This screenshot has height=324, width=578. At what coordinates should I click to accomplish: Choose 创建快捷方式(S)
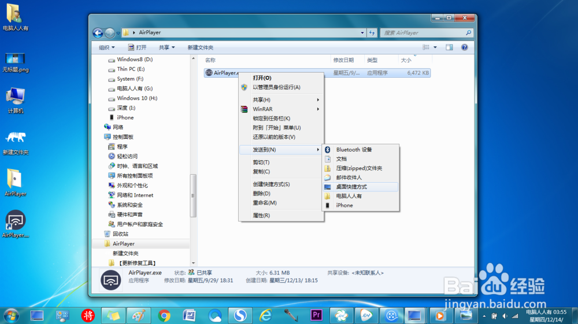click(x=281, y=184)
